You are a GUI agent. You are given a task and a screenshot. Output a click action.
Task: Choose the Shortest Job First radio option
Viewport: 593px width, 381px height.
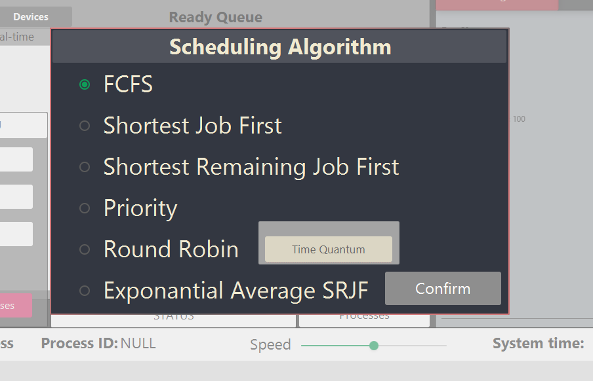(85, 126)
